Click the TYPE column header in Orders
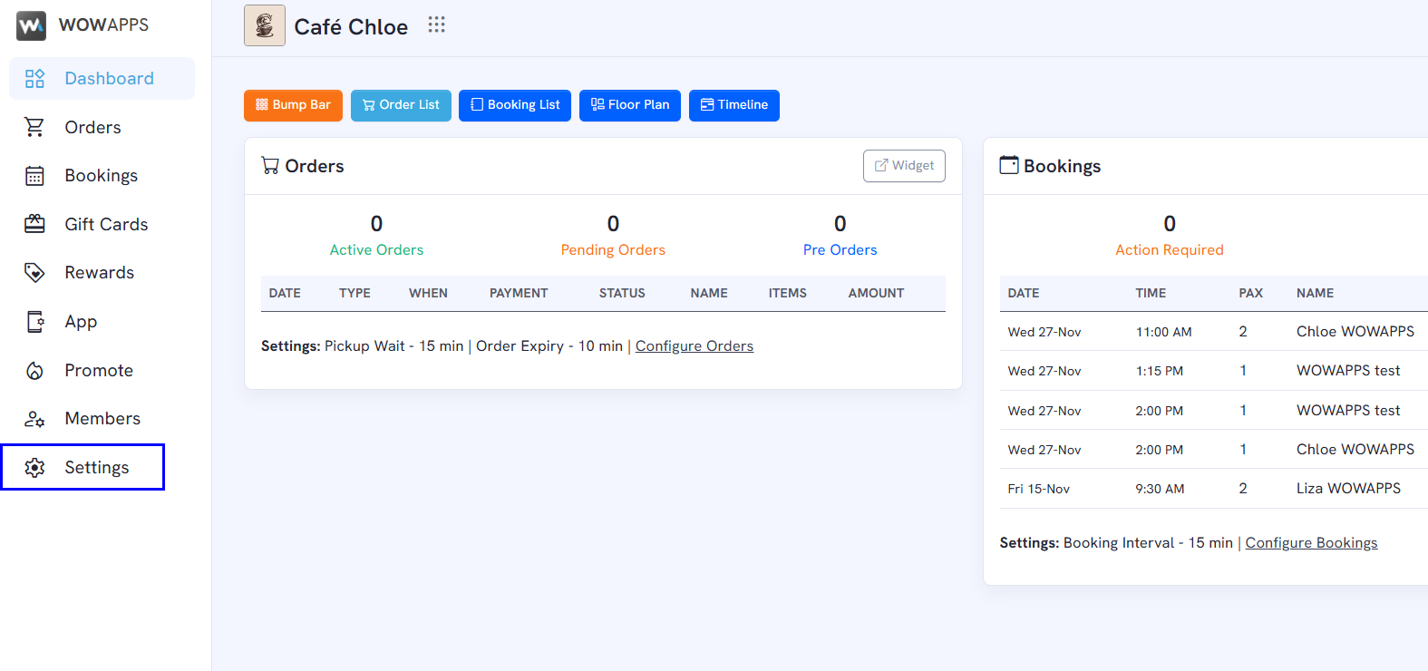The image size is (1428, 671). pos(355,294)
